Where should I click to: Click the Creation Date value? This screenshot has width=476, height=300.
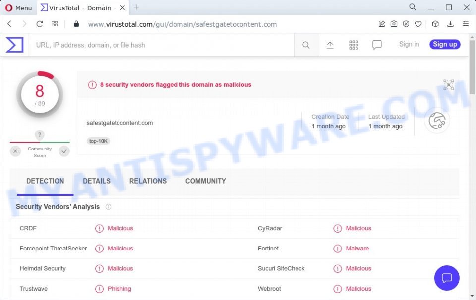tap(328, 126)
